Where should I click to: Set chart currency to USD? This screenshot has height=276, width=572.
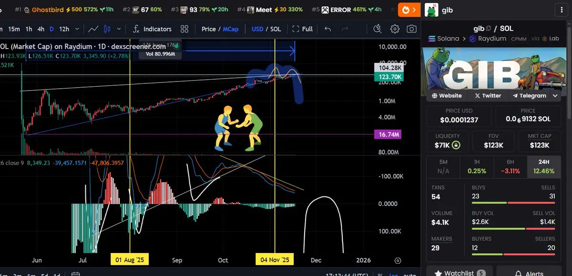coord(257,29)
